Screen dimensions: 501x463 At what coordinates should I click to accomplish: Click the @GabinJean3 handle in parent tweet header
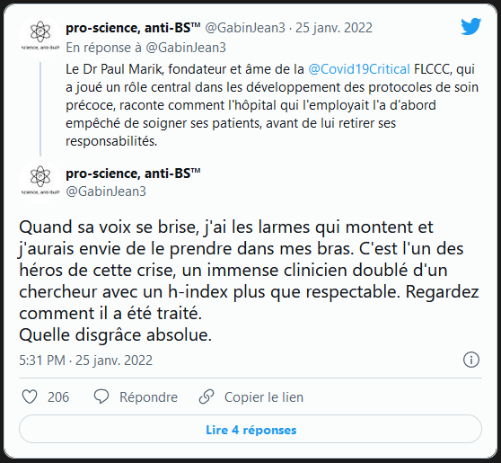point(245,28)
